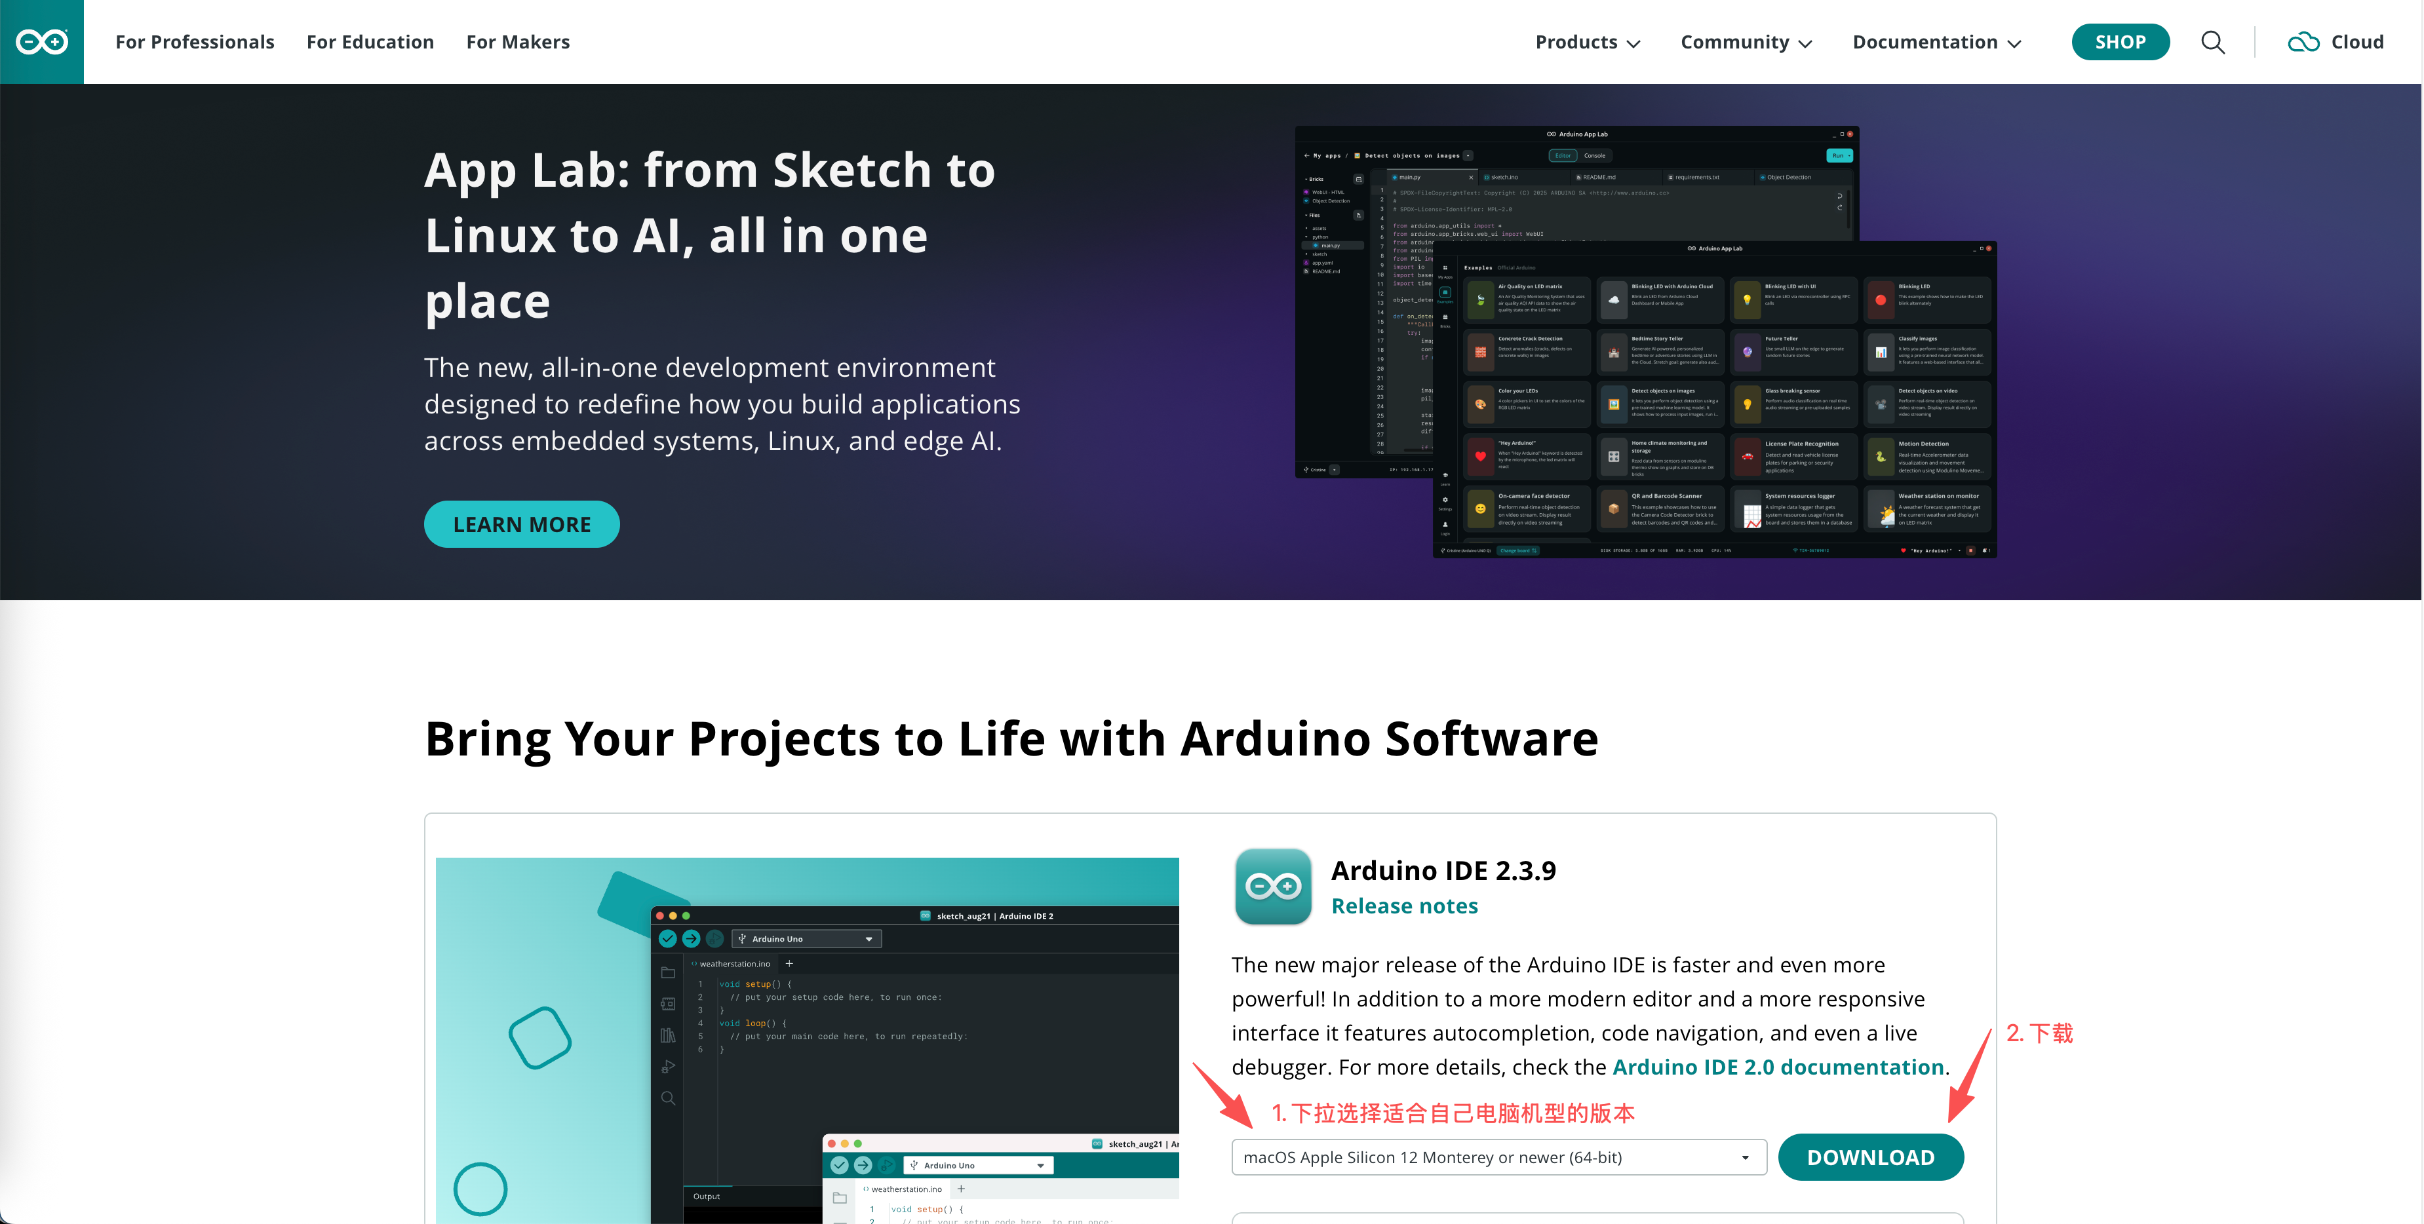Screen dimensions: 2424x1224
Task: Click the Arduino IDE 2.3.9 title
Action: 1443,870
